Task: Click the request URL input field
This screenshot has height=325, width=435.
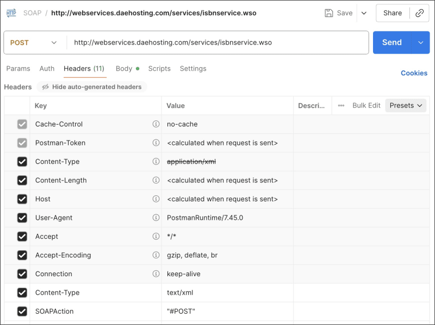Action: click(x=217, y=42)
